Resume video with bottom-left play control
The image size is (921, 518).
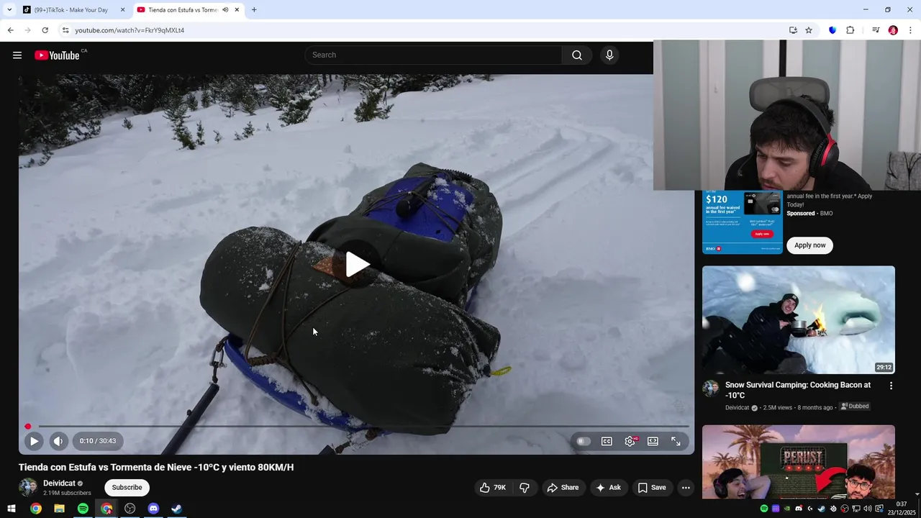coord(34,441)
